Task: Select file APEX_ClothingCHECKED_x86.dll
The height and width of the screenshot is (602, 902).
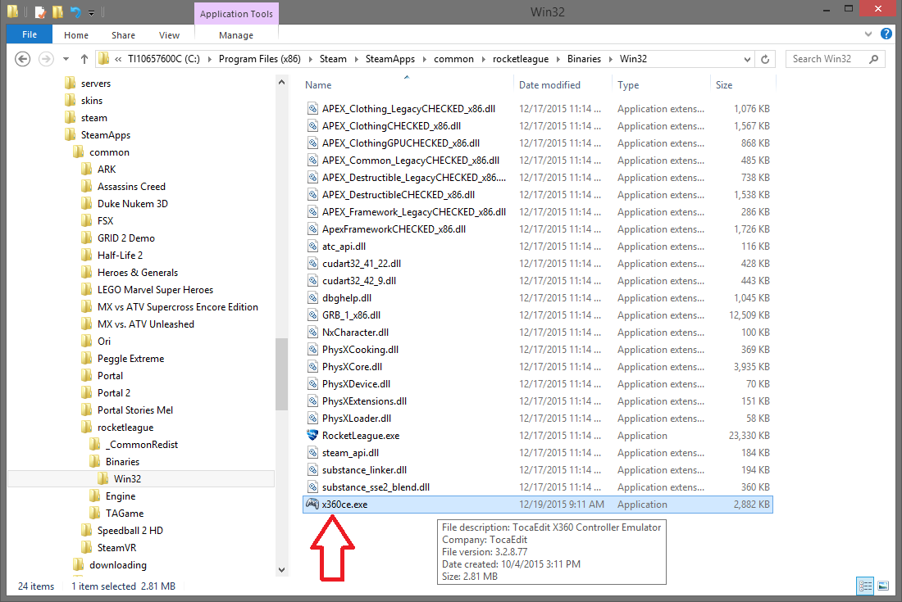Action: [x=391, y=126]
